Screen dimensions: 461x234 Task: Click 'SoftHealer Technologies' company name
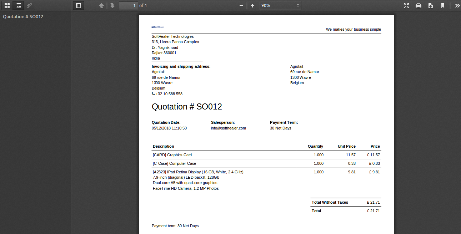pyautogui.click(x=173, y=36)
